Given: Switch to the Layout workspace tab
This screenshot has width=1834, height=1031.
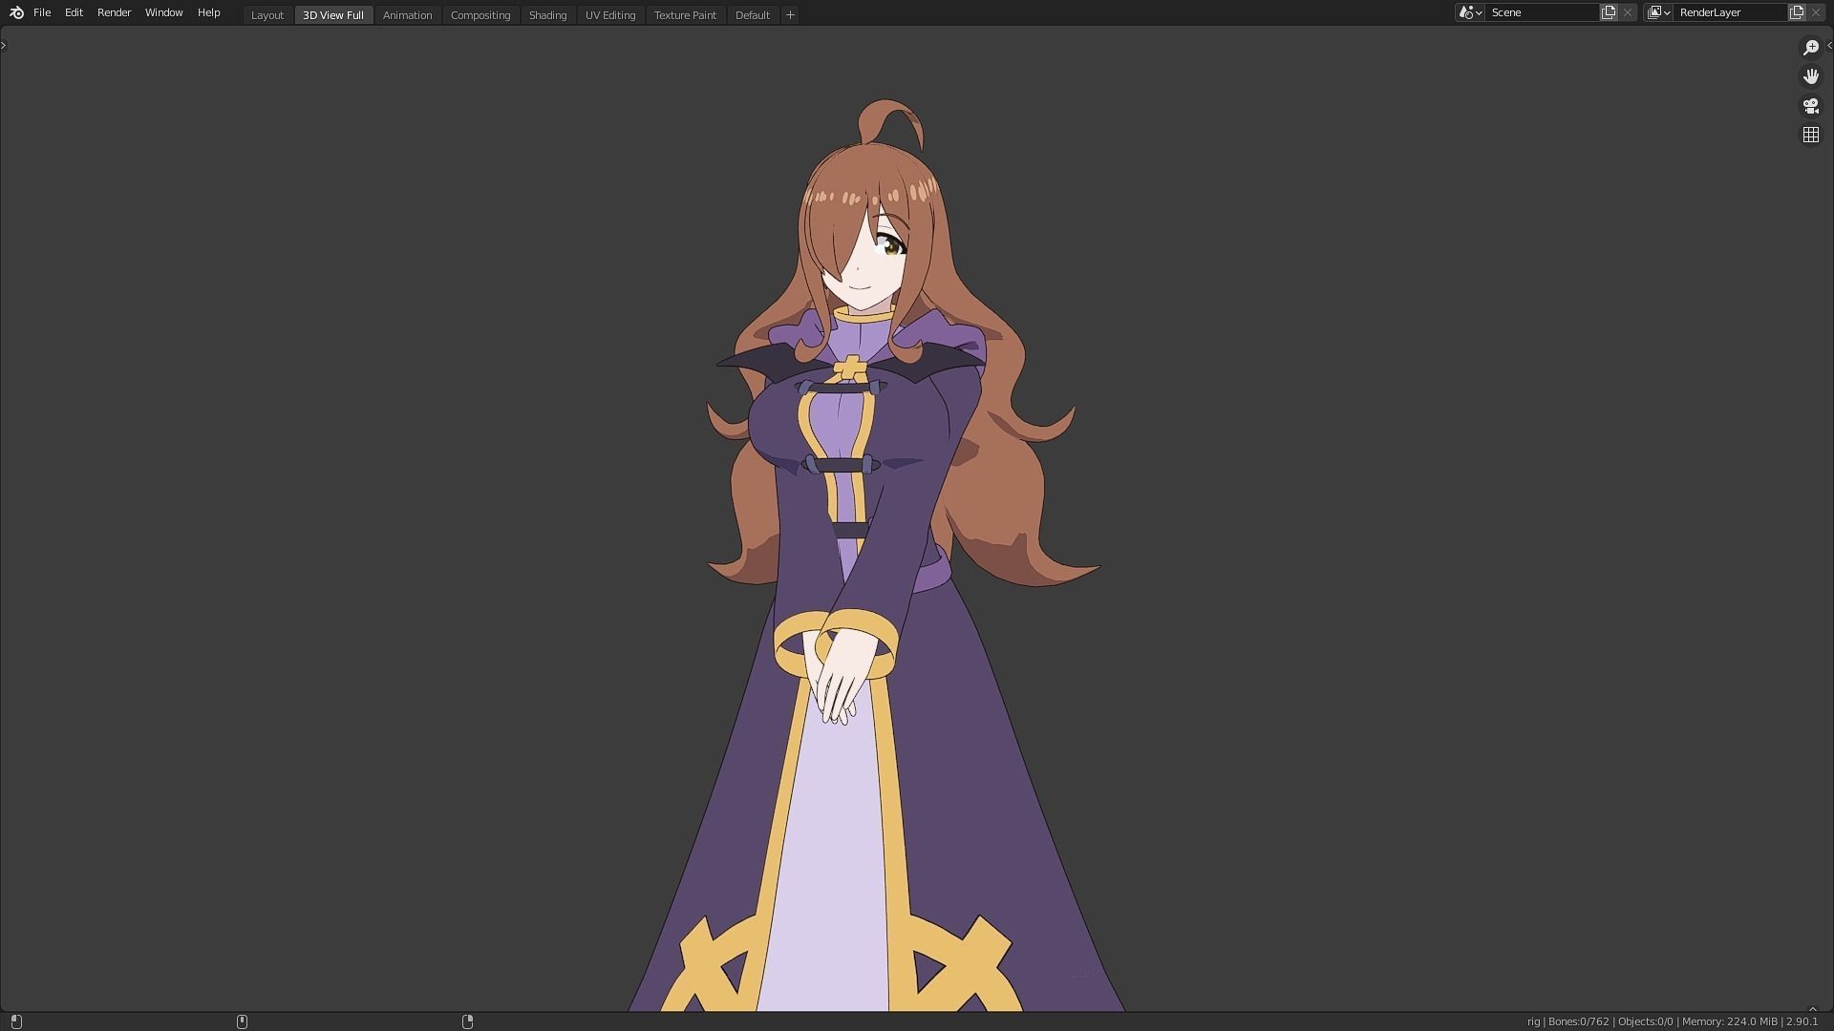Looking at the screenshot, I should tap(267, 15).
